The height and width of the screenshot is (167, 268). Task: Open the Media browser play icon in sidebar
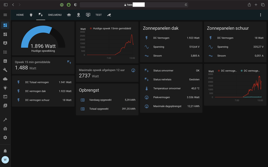pos(5,106)
